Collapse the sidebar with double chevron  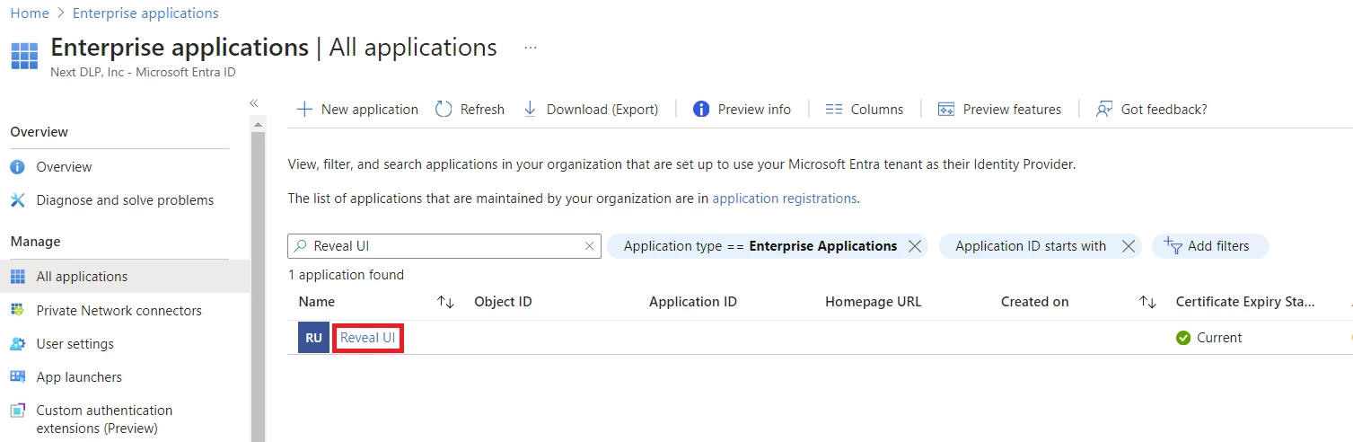[254, 103]
